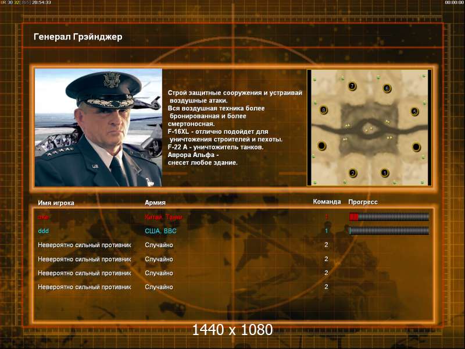Click start position 8 on the minimap

pyautogui.click(x=324, y=110)
